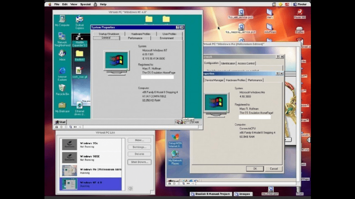355x199 pixels.
Task: Click the Apple menu icon
Action: 50,4
